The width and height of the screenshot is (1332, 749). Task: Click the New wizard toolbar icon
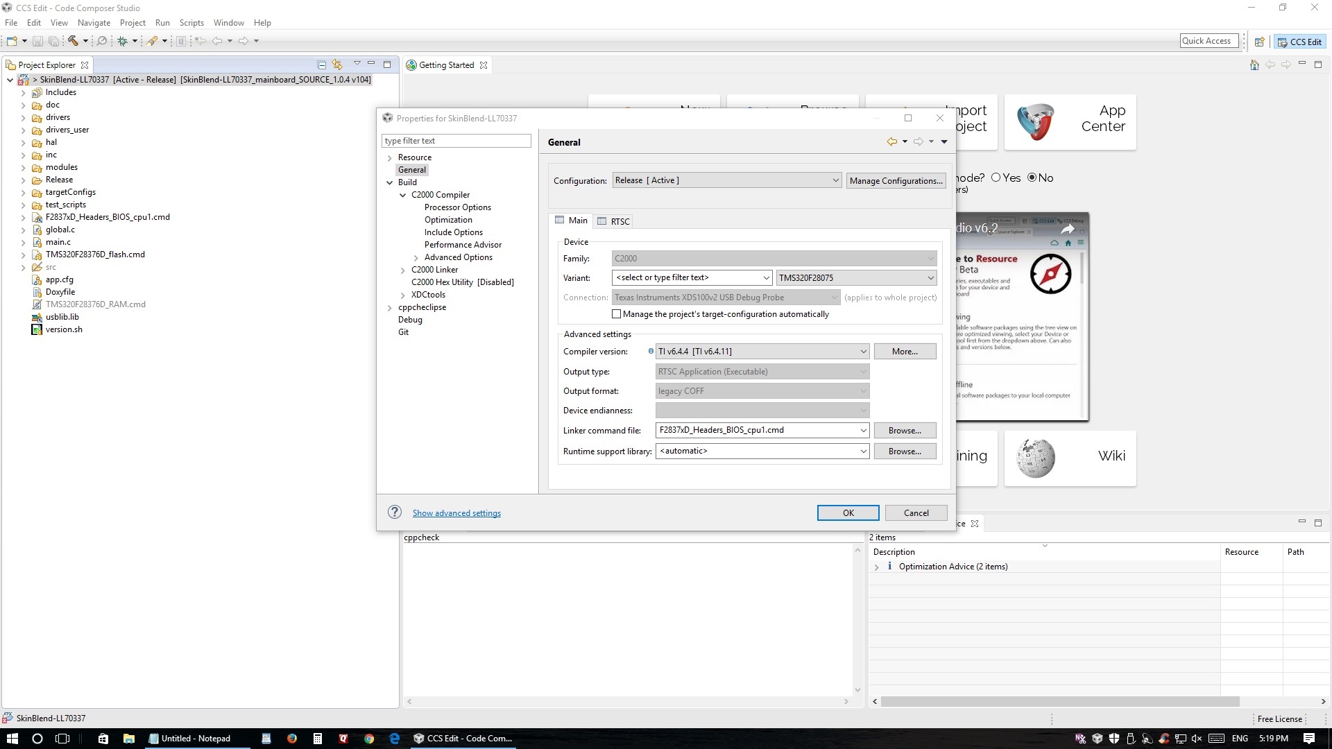pyautogui.click(x=12, y=42)
